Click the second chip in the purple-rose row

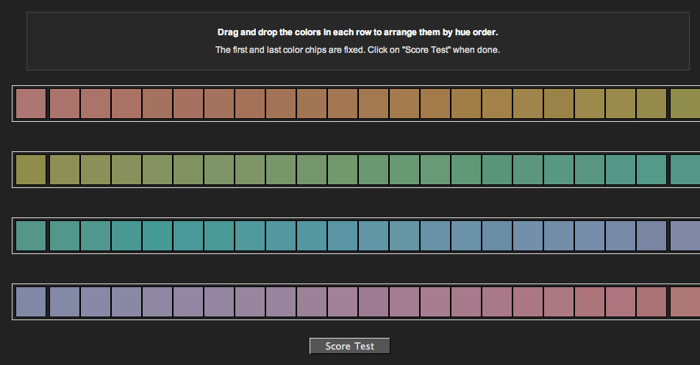65,302
